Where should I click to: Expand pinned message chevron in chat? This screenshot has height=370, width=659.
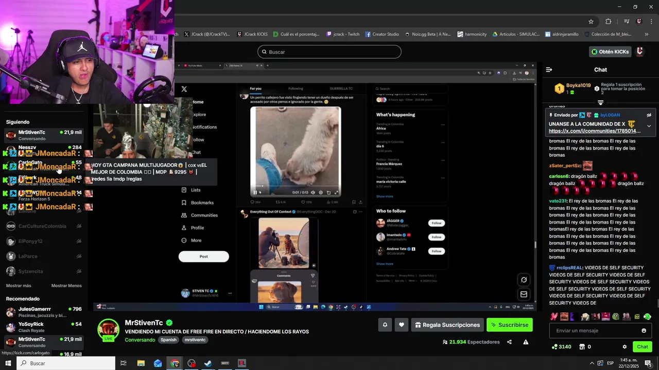click(x=649, y=126)
